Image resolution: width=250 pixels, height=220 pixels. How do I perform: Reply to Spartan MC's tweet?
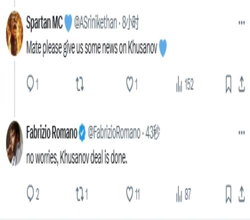32,83
